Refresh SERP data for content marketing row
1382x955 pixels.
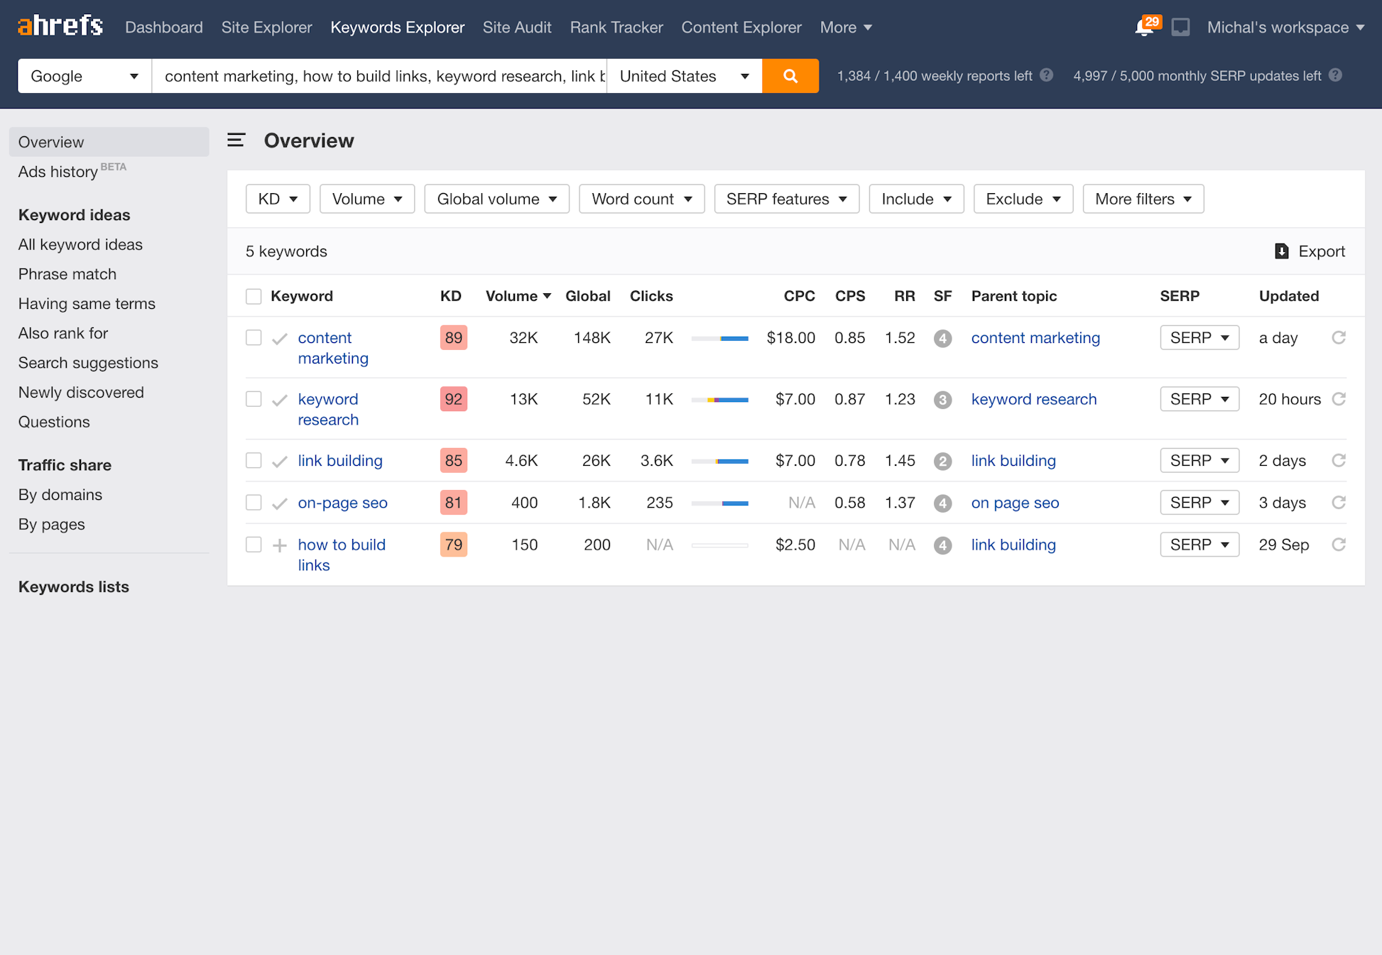pyautogui.click(x=1339, y=338)
